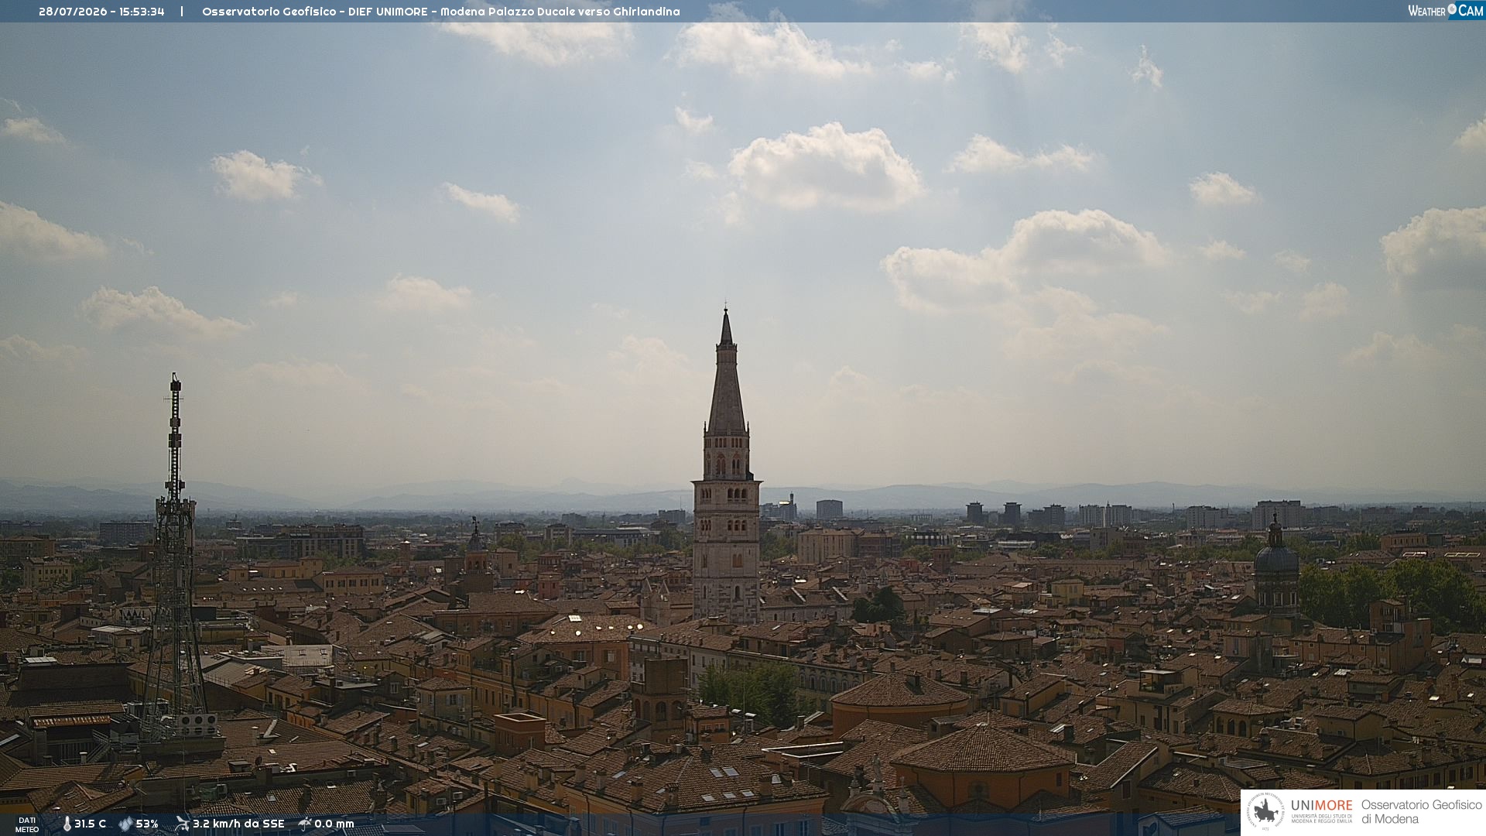Click the humidity value 53%
Screen dimensions: 1486x836
(147, 824)
